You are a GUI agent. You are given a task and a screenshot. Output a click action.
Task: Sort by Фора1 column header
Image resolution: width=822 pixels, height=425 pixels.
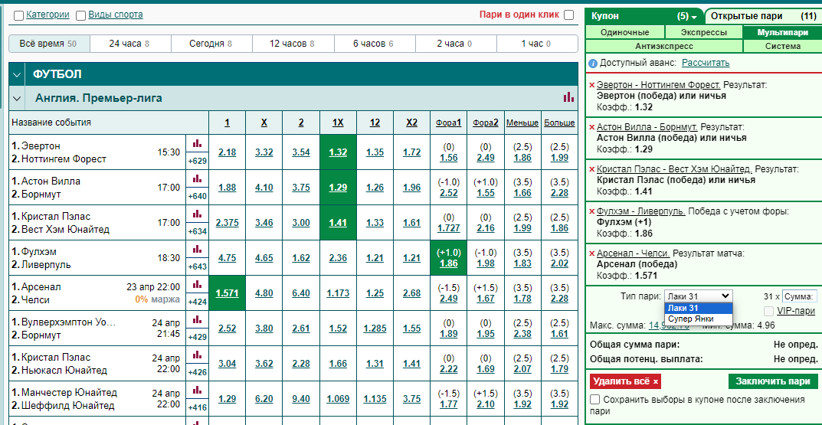449,123
